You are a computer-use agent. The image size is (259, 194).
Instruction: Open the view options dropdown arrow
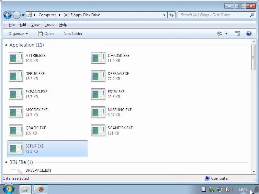tap(226, 34)
